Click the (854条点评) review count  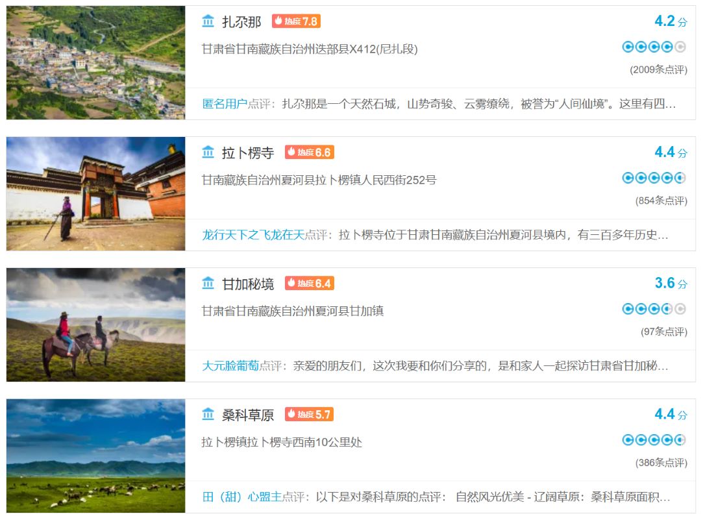pyautogui.click(x=661, y=201)
